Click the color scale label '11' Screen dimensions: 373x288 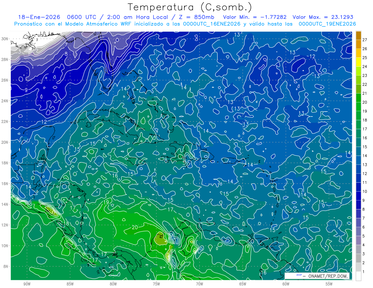[x=365, y=182]
